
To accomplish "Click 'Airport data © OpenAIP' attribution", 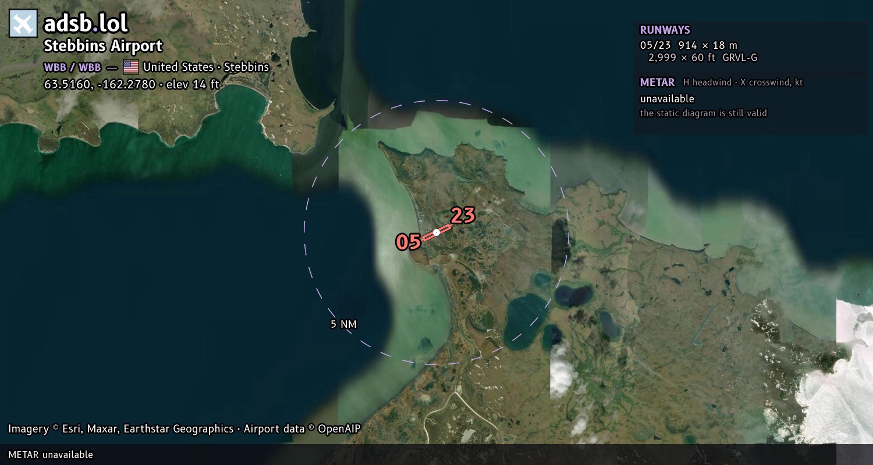I will click(x=302, y=429).
